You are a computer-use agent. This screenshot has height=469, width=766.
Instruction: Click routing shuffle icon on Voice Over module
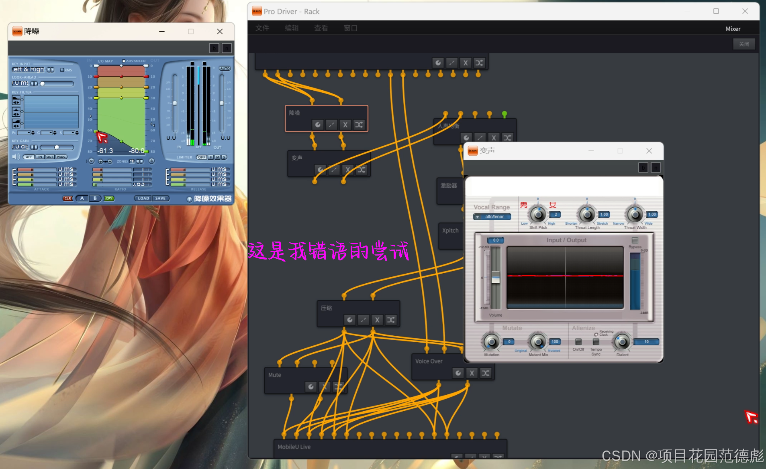point(486,373)
